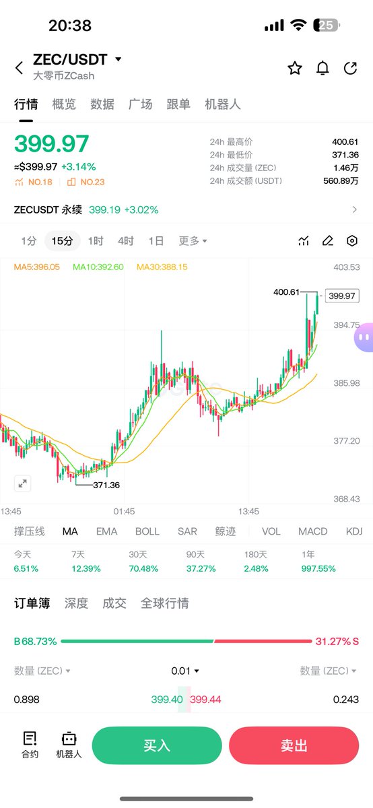The height and width of the screenshot is (808, 373).
Task: Switch to the 数据 tab
Action: pos(102,104)
